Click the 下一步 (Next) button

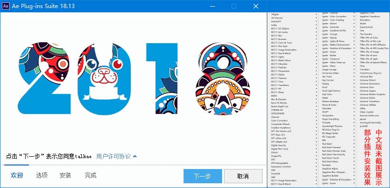point(203,176)
